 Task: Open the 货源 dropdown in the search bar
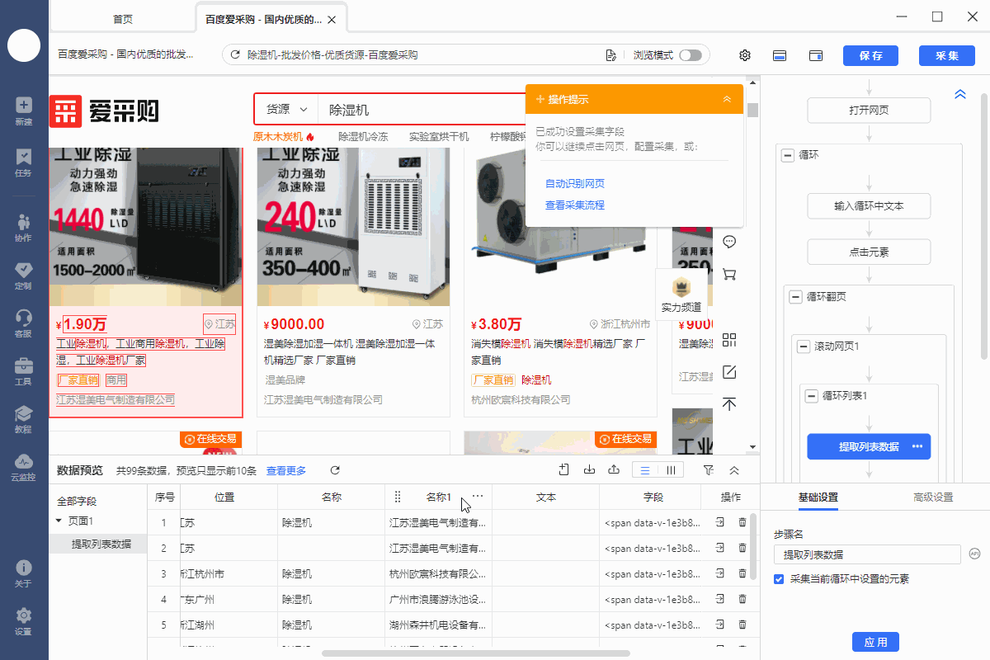[x=286, y=109]
